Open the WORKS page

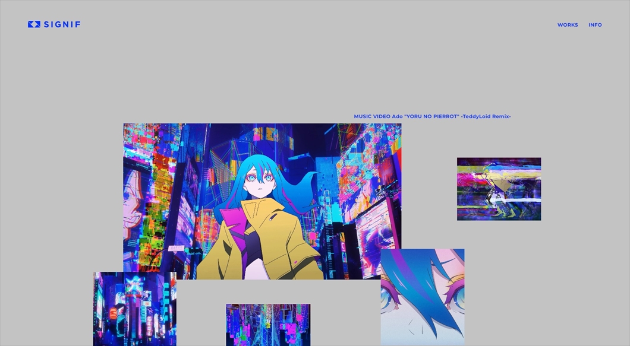(x=567, y=25)
